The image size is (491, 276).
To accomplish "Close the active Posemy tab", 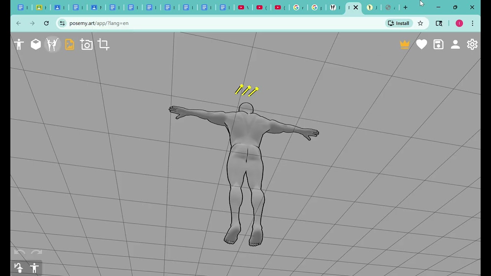I will coord(356,7).
